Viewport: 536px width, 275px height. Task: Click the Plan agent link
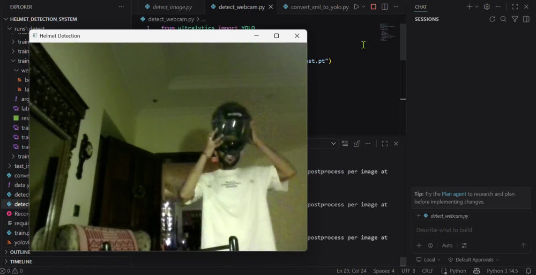coord(453,194)
